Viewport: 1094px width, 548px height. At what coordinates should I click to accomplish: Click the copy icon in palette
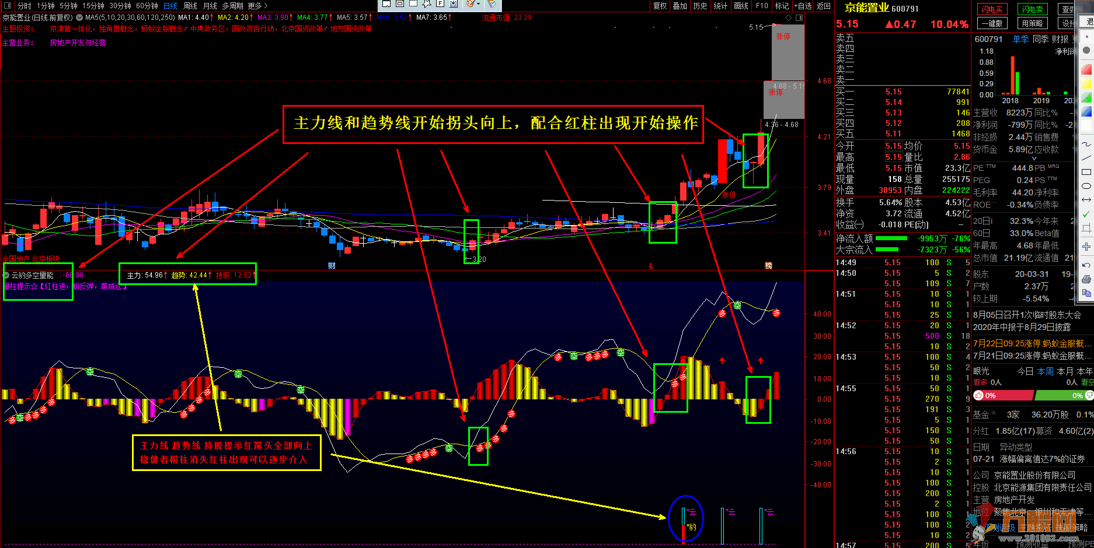click(1086, 293)
